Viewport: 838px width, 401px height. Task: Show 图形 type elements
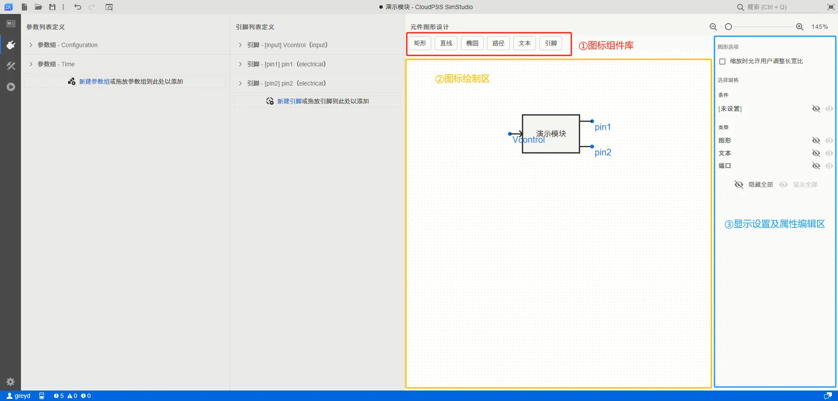click(829, 141)
